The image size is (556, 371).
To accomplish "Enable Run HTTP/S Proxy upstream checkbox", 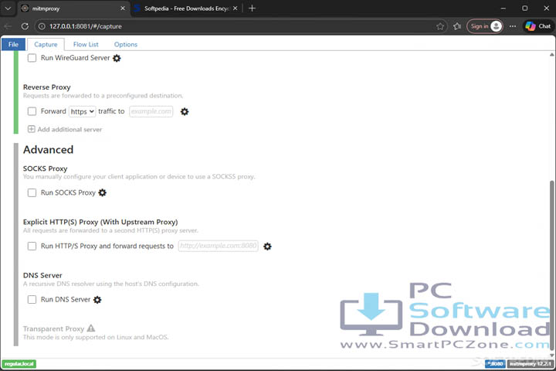I will [32, 246].
